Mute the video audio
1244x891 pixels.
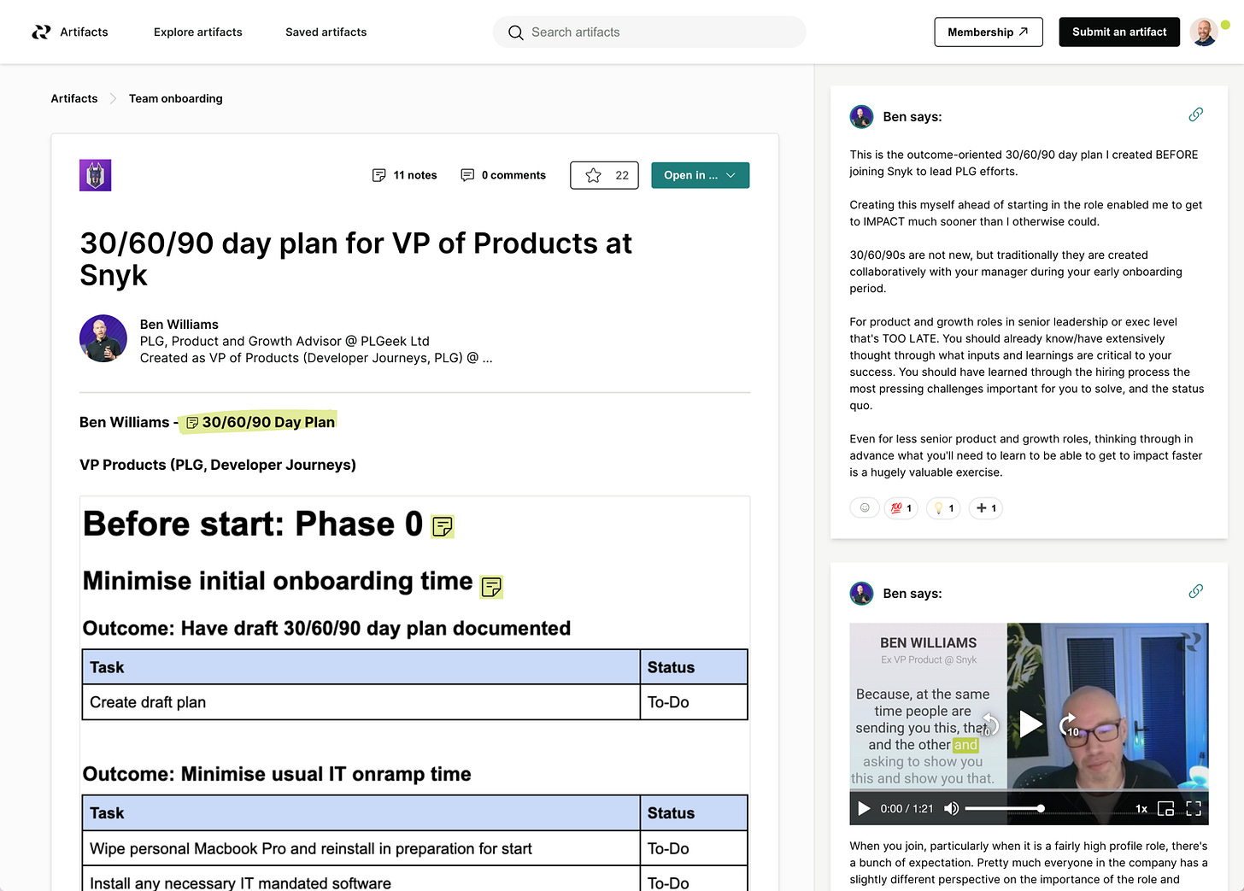[x=951, y=808]
